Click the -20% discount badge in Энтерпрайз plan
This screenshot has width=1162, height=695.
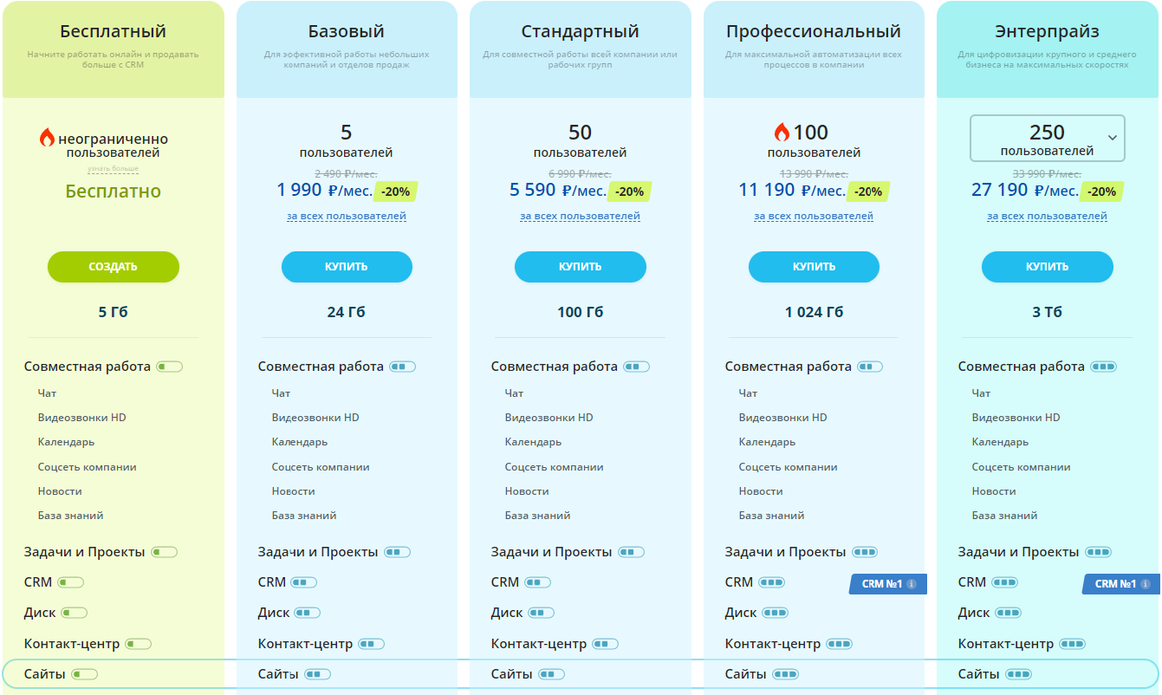[x=1101, y=192]
